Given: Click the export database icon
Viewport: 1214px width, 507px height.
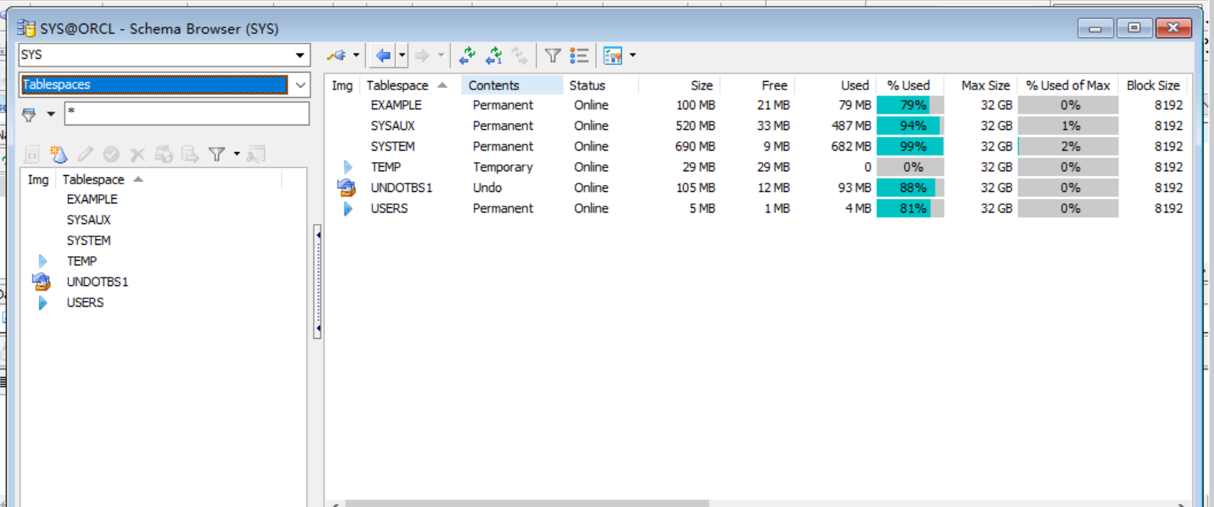Looking at the screenshot, I should click(190, 154).
